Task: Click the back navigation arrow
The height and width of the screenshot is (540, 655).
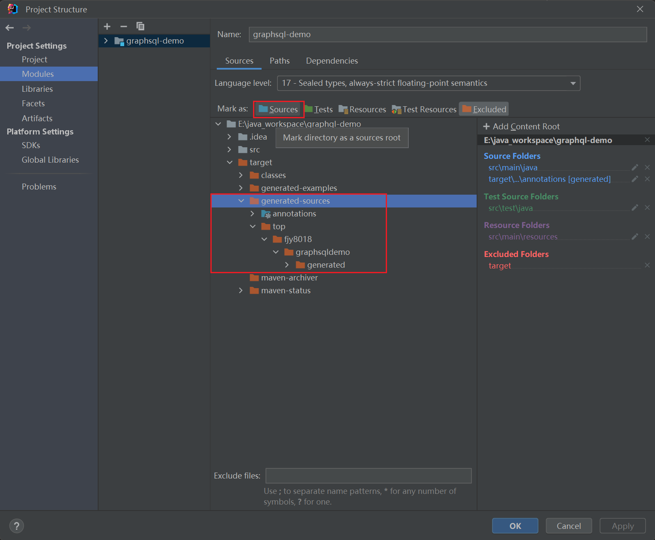Action: pyautogui.click(x=10, y=28)
